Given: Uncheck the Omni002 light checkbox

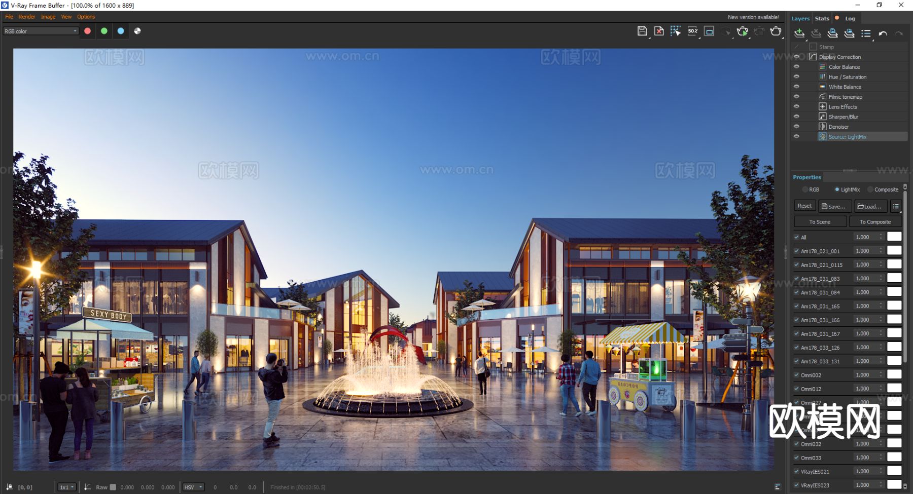Looking at the screenshot, I should 796,375.
